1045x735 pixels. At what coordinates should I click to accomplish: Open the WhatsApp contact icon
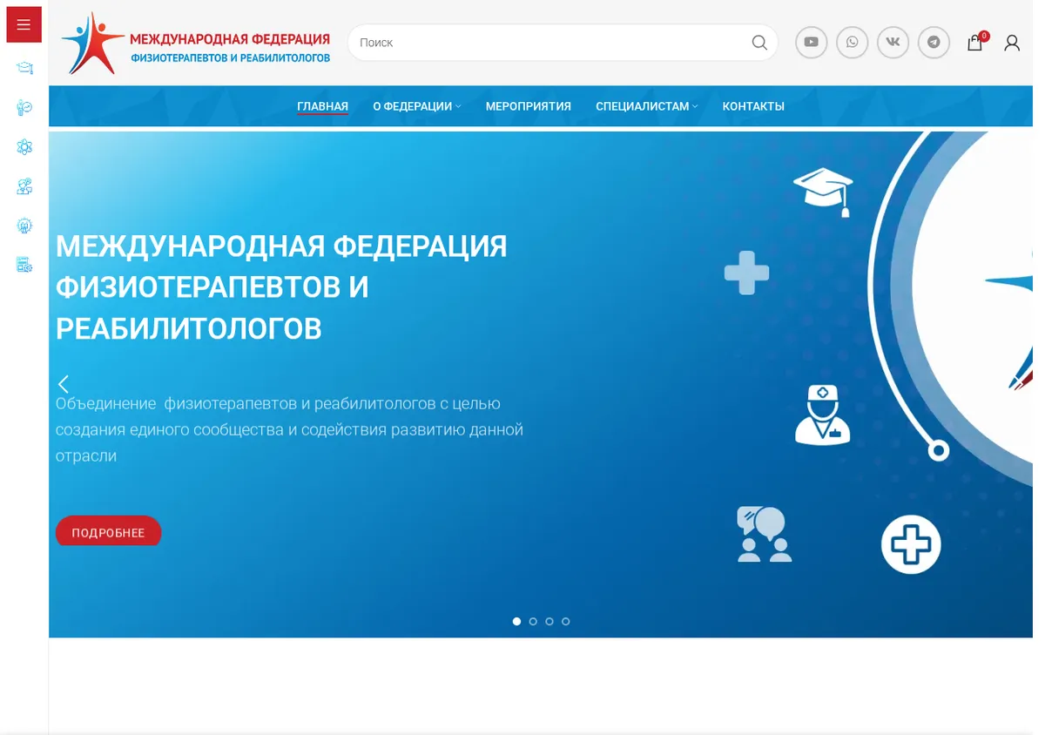852,42
